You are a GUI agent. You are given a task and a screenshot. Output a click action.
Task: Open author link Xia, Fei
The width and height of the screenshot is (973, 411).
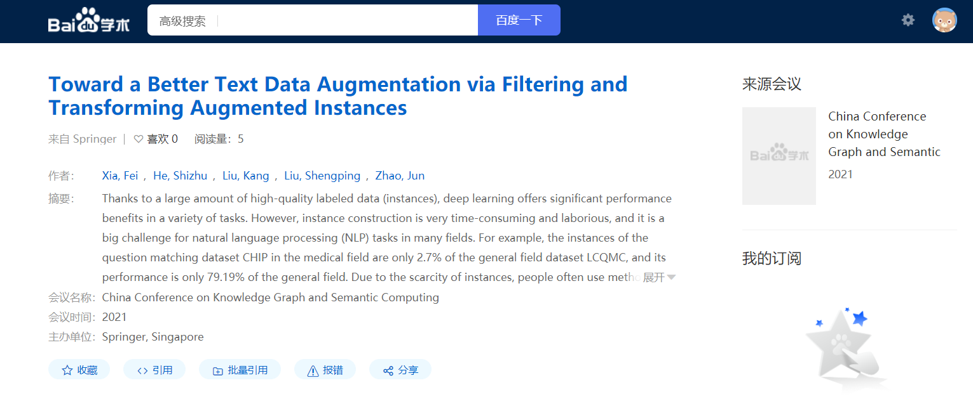(x=120, y=176)
